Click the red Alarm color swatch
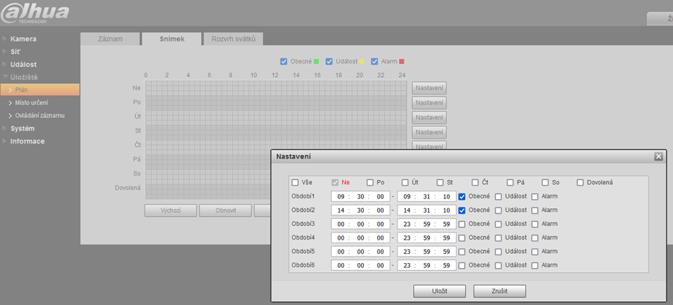673x305 pixels. (x=402, y=62)
